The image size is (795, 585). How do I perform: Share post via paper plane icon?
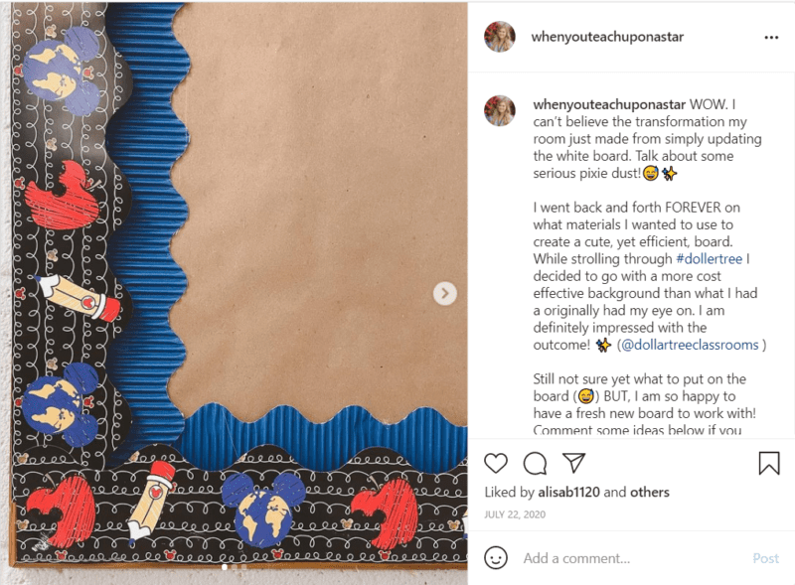click(574, 462)
